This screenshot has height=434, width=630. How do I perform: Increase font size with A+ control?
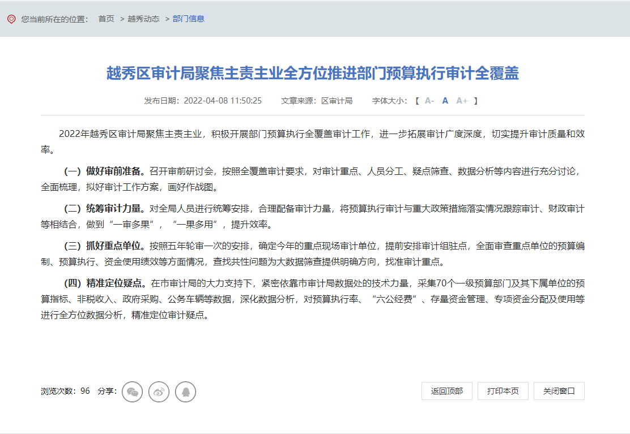point(462,101)
